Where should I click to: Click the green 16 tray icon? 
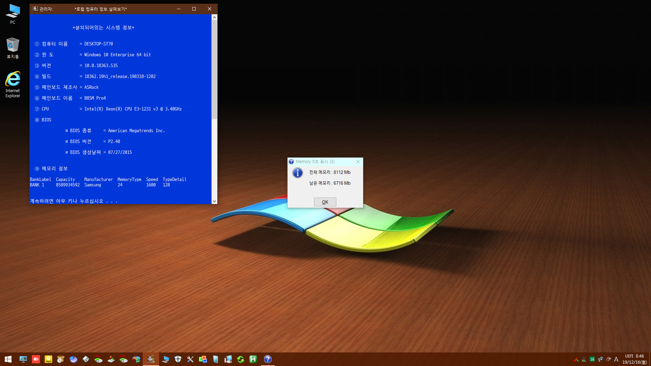pyautogui.click(x=592, y=359)
